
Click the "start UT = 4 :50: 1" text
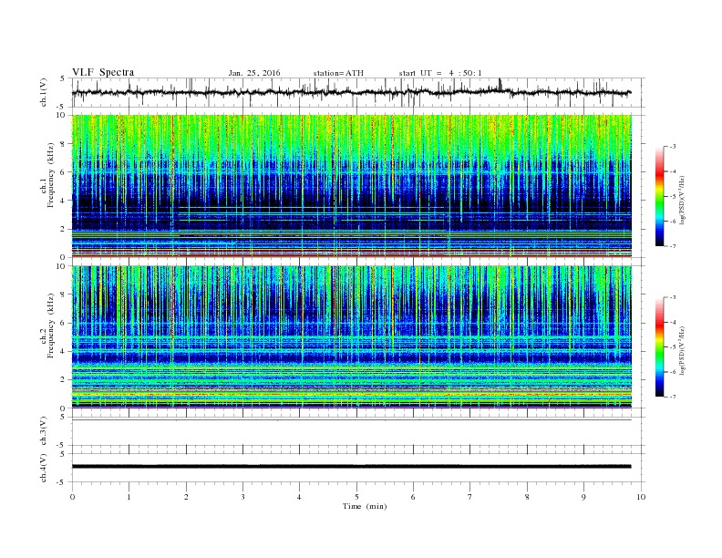click(440, 73)
